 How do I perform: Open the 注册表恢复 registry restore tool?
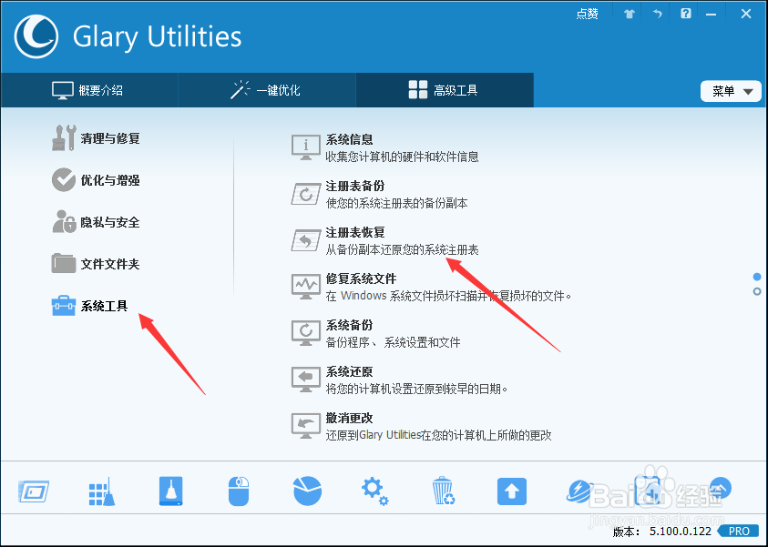pos(351,234)
